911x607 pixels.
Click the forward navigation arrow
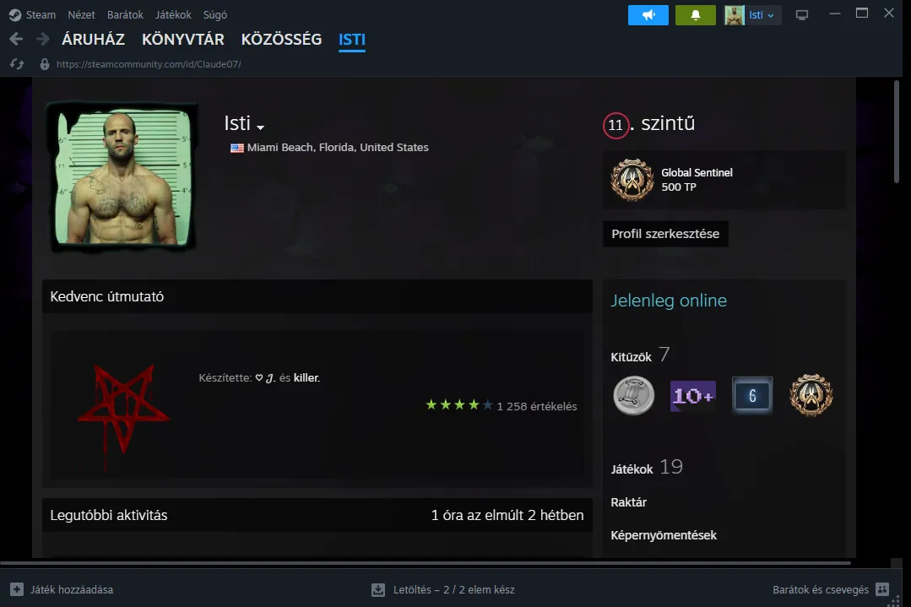(x=43, y=39)
